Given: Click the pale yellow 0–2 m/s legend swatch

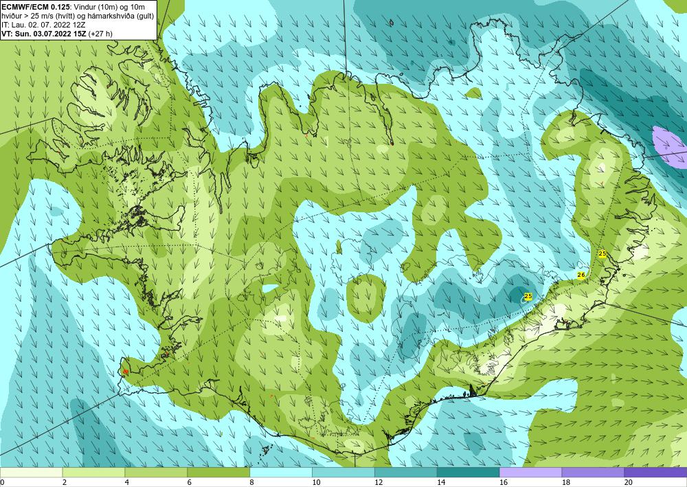Looking at the screenshot, I should click(x=32, y=473).
